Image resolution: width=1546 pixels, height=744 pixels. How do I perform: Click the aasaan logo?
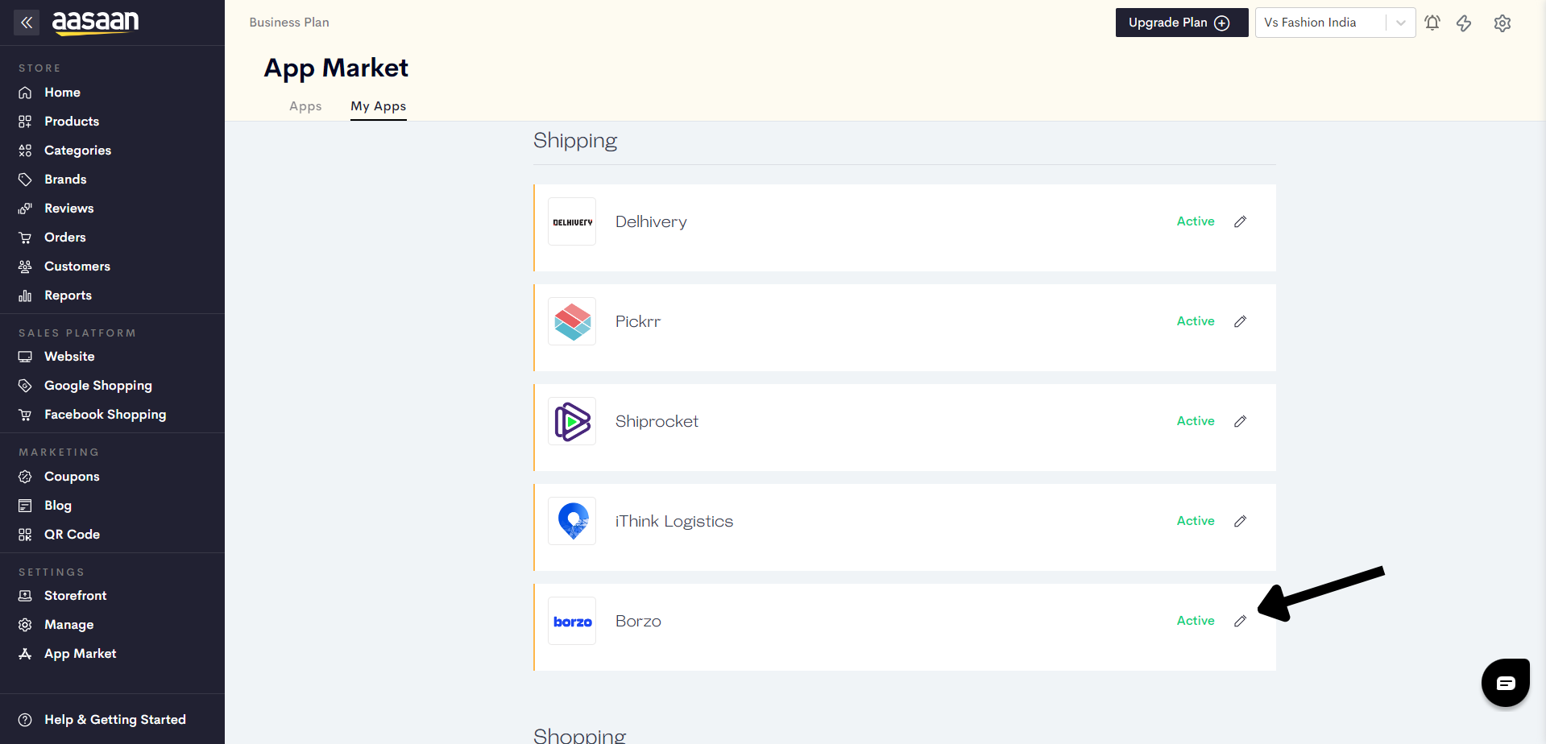[x=95, y=23]
